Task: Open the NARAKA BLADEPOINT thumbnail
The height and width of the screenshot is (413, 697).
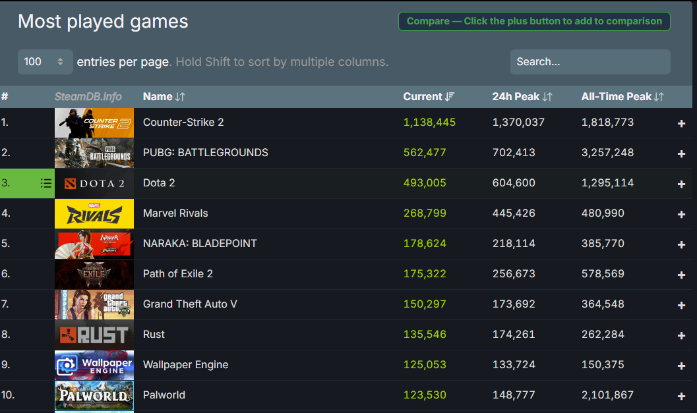Action: 94,244
